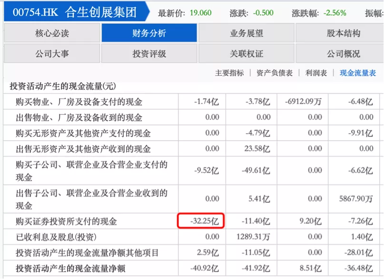Open the 投资评级 tab
384x279 pixels.
149,53
